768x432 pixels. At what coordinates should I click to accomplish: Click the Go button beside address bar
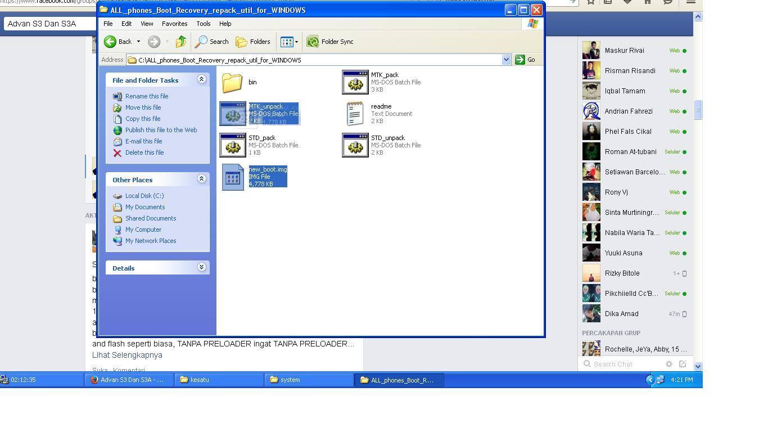pyautogui.click(x=525, y=60)
